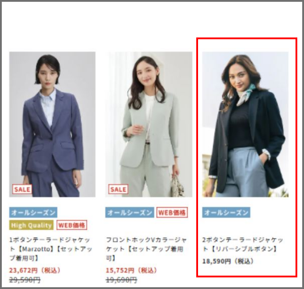Select オールシーズン tag under first product
The width and height of the screenshot is (304, 289).
33,212
